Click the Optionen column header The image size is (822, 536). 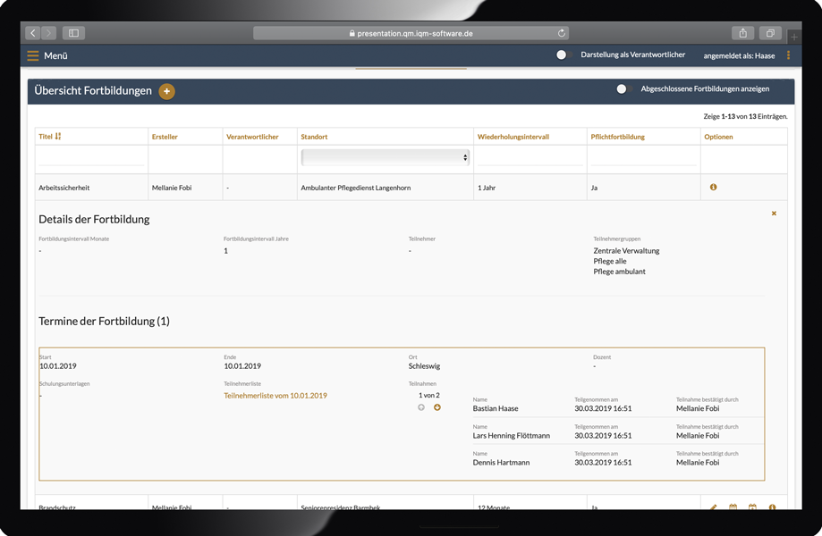pos(718,137)
